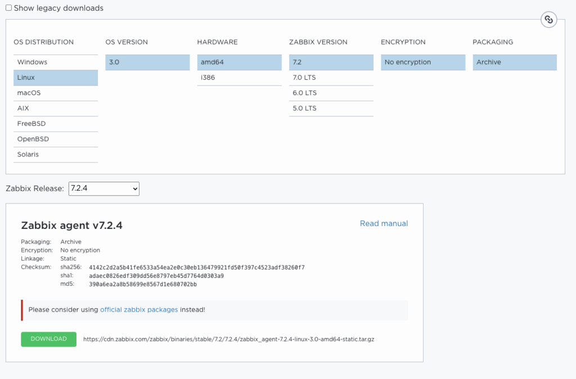The image size is (576, 379).
Task: Click the Static linkage value
Action: point(68,259)
